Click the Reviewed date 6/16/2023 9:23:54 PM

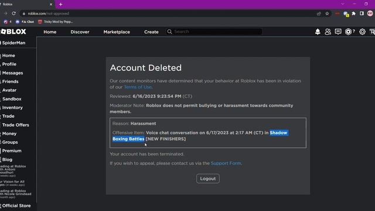point(157,96)
